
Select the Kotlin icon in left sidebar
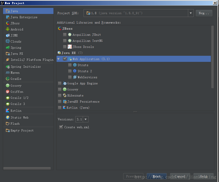click(x=8, y=111)
